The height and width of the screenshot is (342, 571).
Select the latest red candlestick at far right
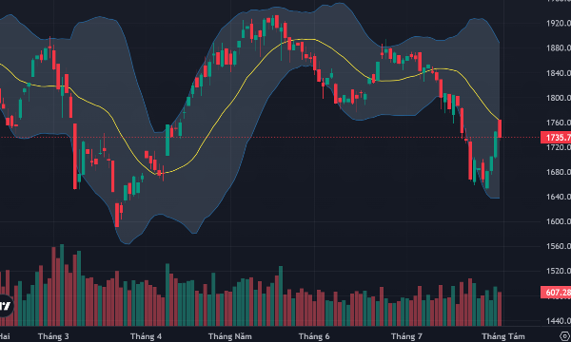(500, 128)
